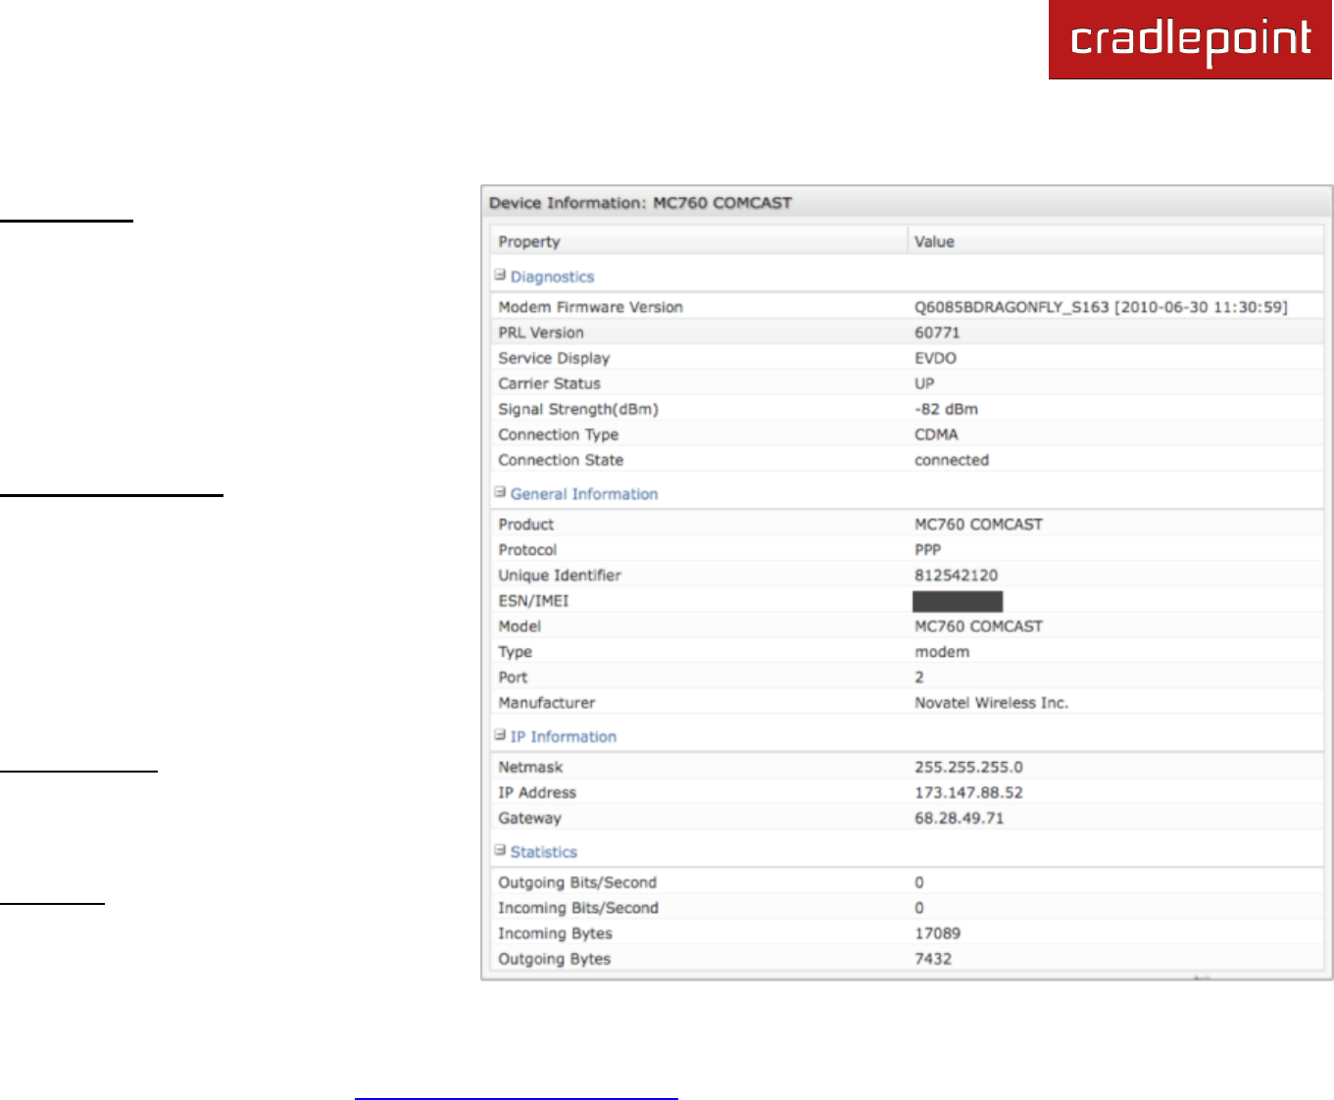Select the -82 dBm value
The height and width of the screenshot is (1100, 1334).
[946, 409]
